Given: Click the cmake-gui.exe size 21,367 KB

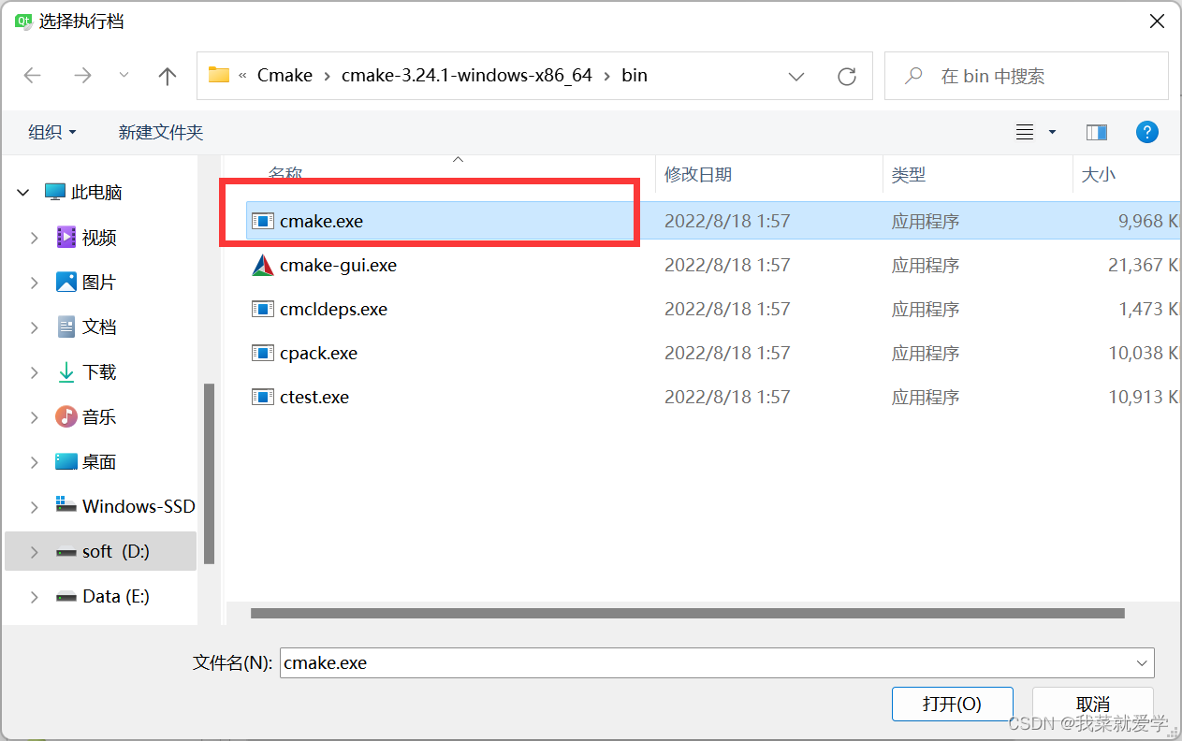Looking at the screenshot, I should coord(1144,266).
